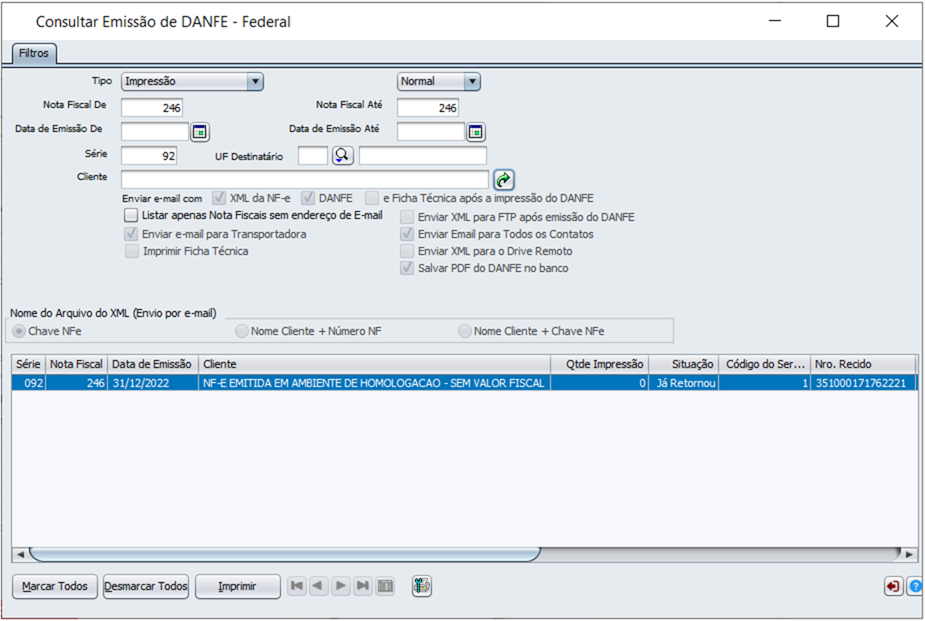This screenshot has height=621, width=925.
Task: Click the horizontal scrollbar under the grid
Action: tap(284, 554)
